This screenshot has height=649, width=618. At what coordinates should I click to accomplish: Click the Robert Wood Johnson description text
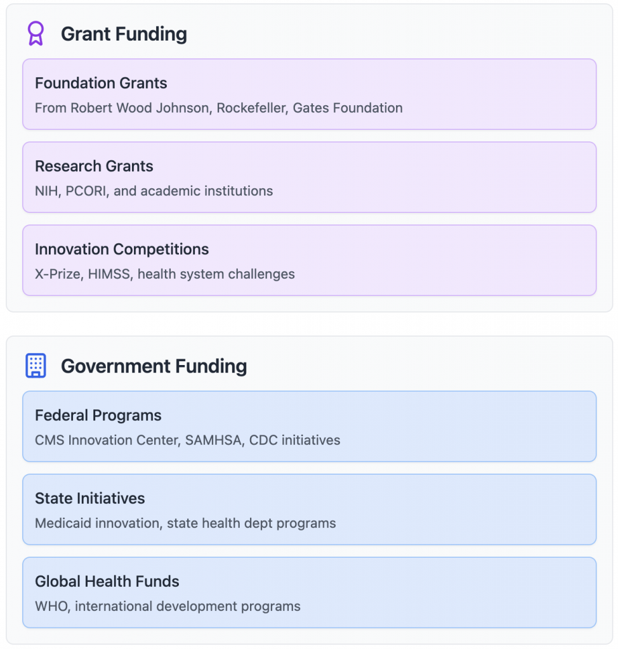[x=219, y=108]
